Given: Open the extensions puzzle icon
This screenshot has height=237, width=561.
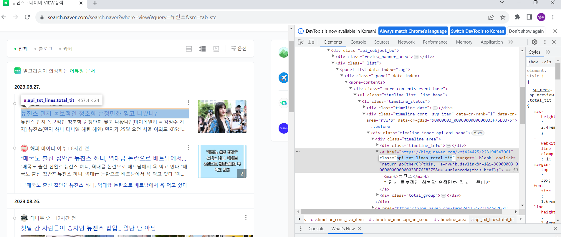Looking at the screenshot, I should 517,17.
